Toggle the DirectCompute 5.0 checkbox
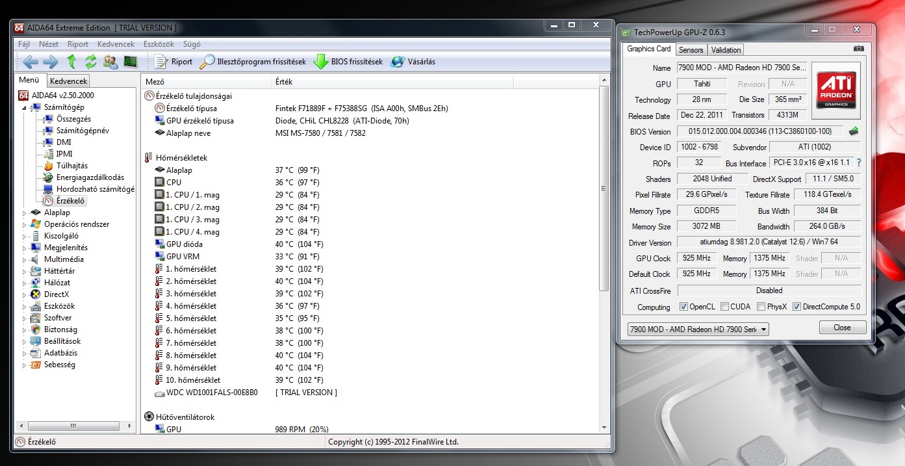The image size is (905, 466). (x=797, y=307)
